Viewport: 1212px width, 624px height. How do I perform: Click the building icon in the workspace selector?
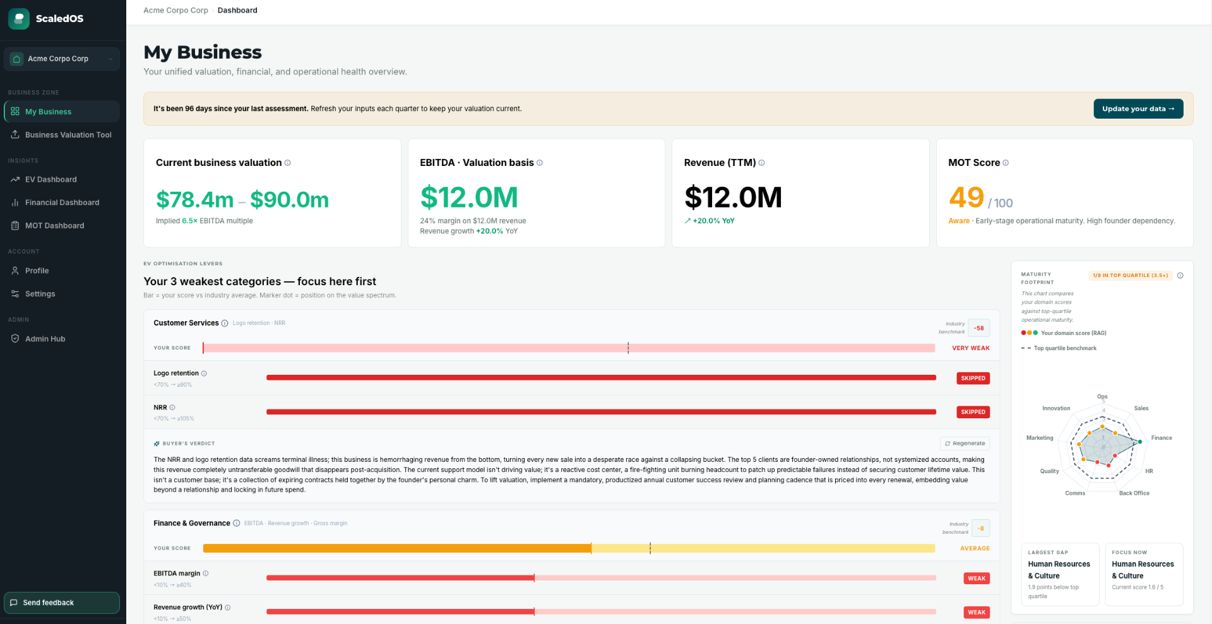17,59
